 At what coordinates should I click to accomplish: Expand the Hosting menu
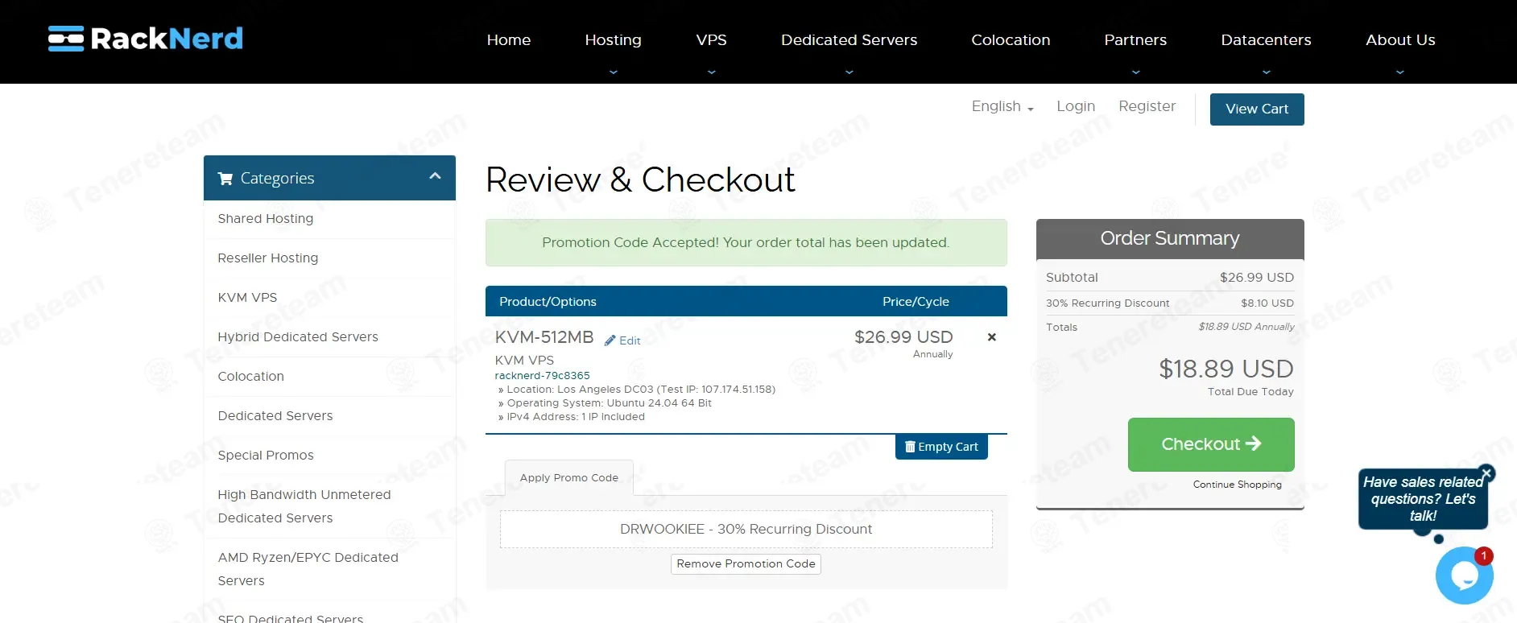(x=614, y=40)
